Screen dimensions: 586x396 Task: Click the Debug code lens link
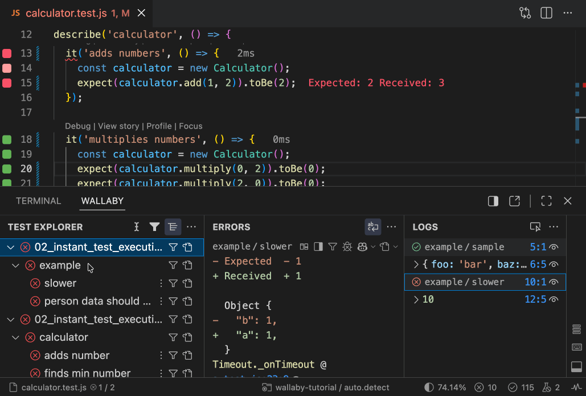77,126
